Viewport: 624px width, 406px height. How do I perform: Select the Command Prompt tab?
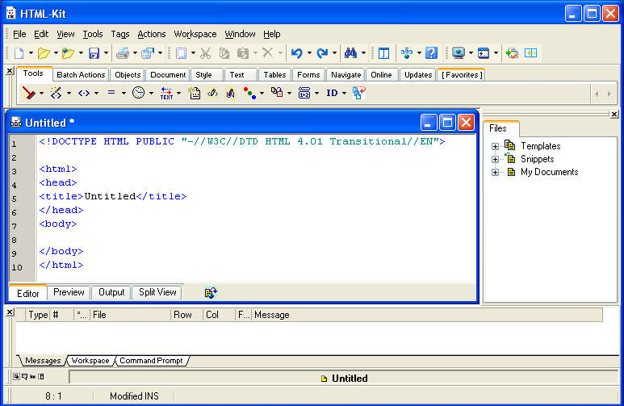pyautogui.click(x=151, y=361)
